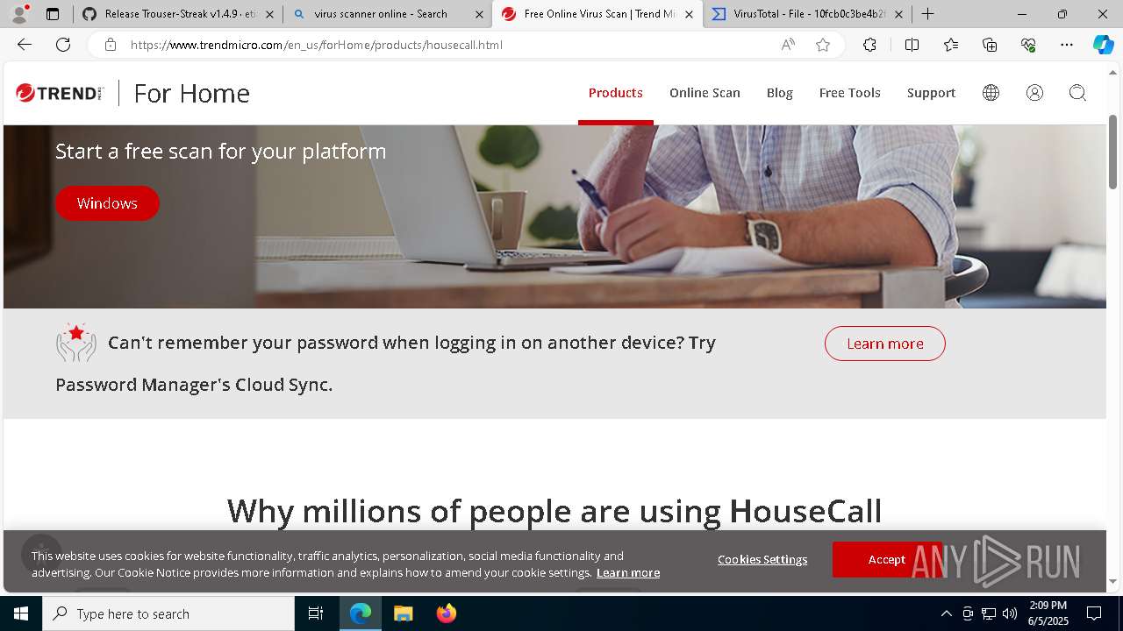Close the GitHub Trouser-Streak tab
Image resolution: width=1123 pixels, height=631 pixels.
coord(269,14)
